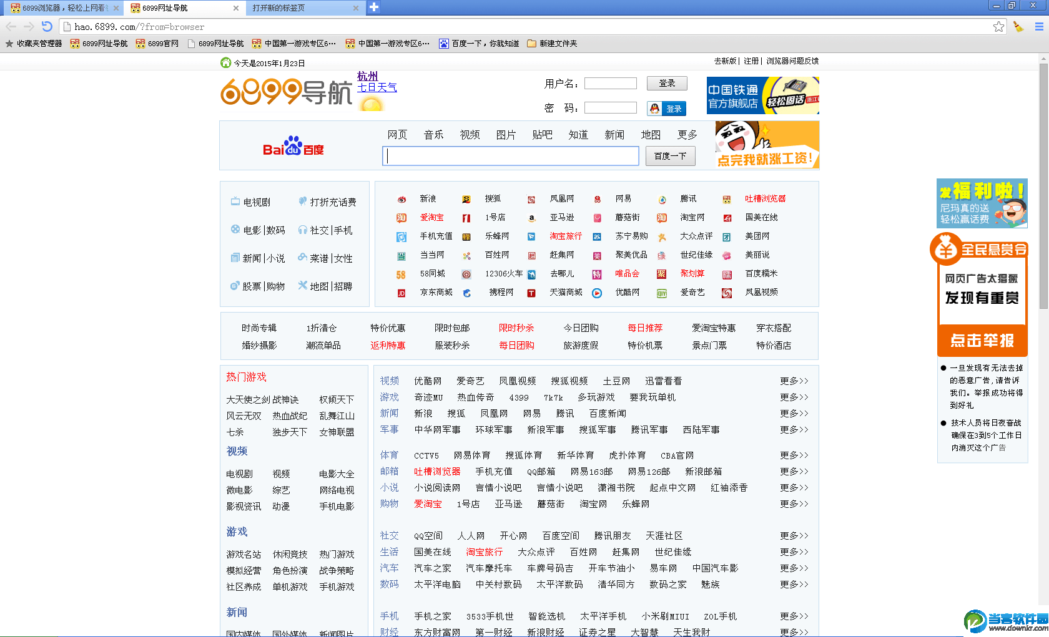
Task: Open the 发福利啦 sidebar banner
Action: coord(982,203)
